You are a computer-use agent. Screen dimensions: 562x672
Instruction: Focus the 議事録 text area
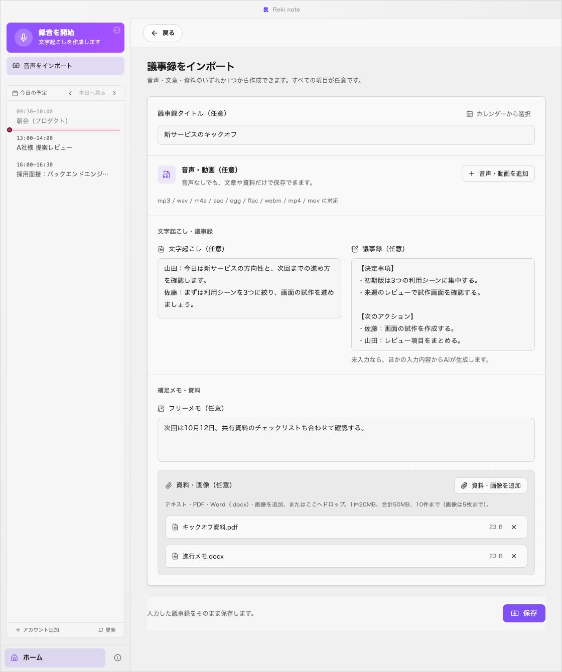click(x=443, y=304)
